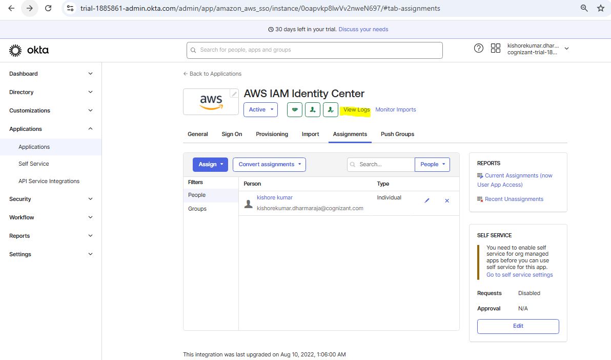Open the Active status dropdown
611x360 pixels.
point(260,109)
